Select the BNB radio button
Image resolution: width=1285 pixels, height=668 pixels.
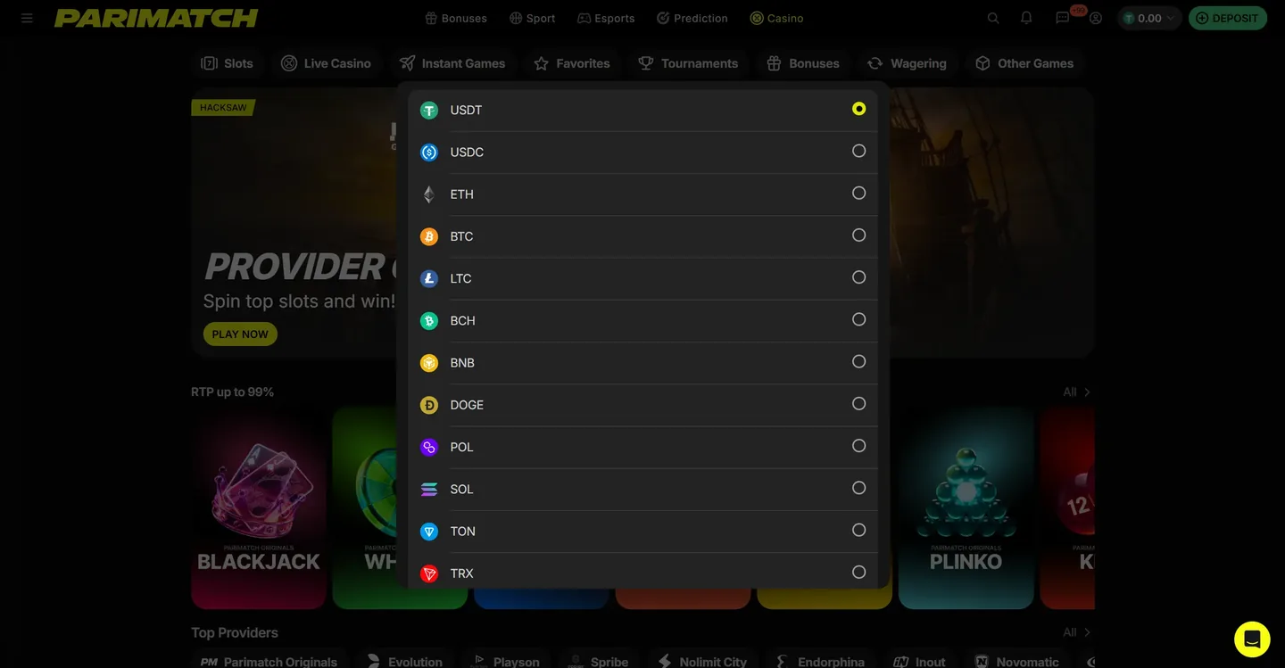tap(859, 361)
